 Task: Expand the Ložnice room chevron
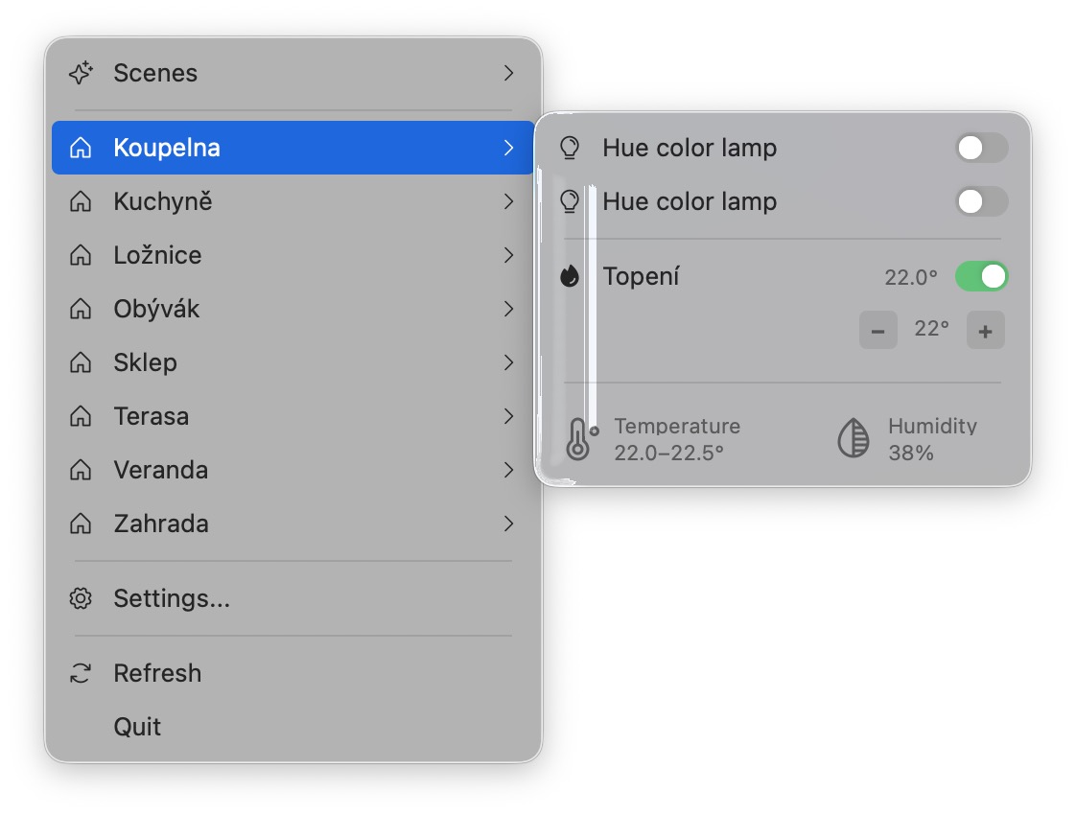tap(509, 255)
